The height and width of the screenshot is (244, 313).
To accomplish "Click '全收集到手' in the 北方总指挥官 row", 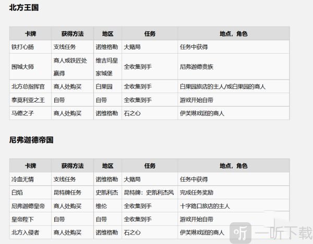I will (138, 86).
